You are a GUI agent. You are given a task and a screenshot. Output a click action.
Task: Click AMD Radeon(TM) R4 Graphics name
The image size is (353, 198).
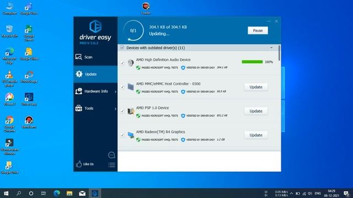tap(161, 132)
